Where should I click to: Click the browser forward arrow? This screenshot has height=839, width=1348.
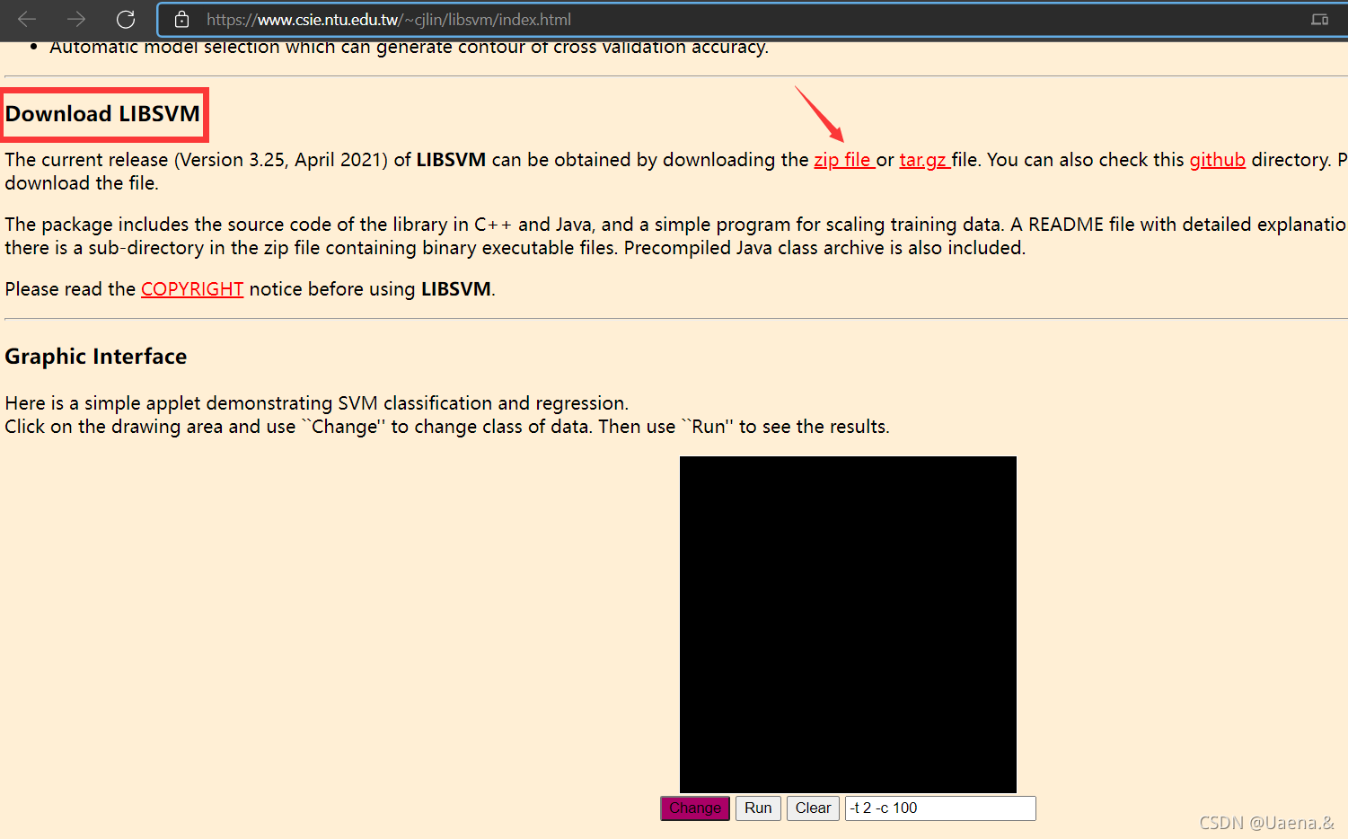pos(76,19)
